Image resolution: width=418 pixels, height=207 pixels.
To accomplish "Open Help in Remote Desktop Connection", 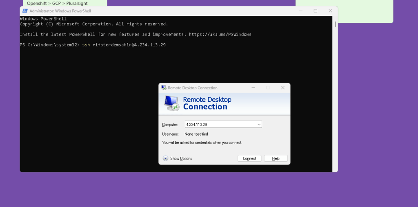I will [x=276, y=158].
